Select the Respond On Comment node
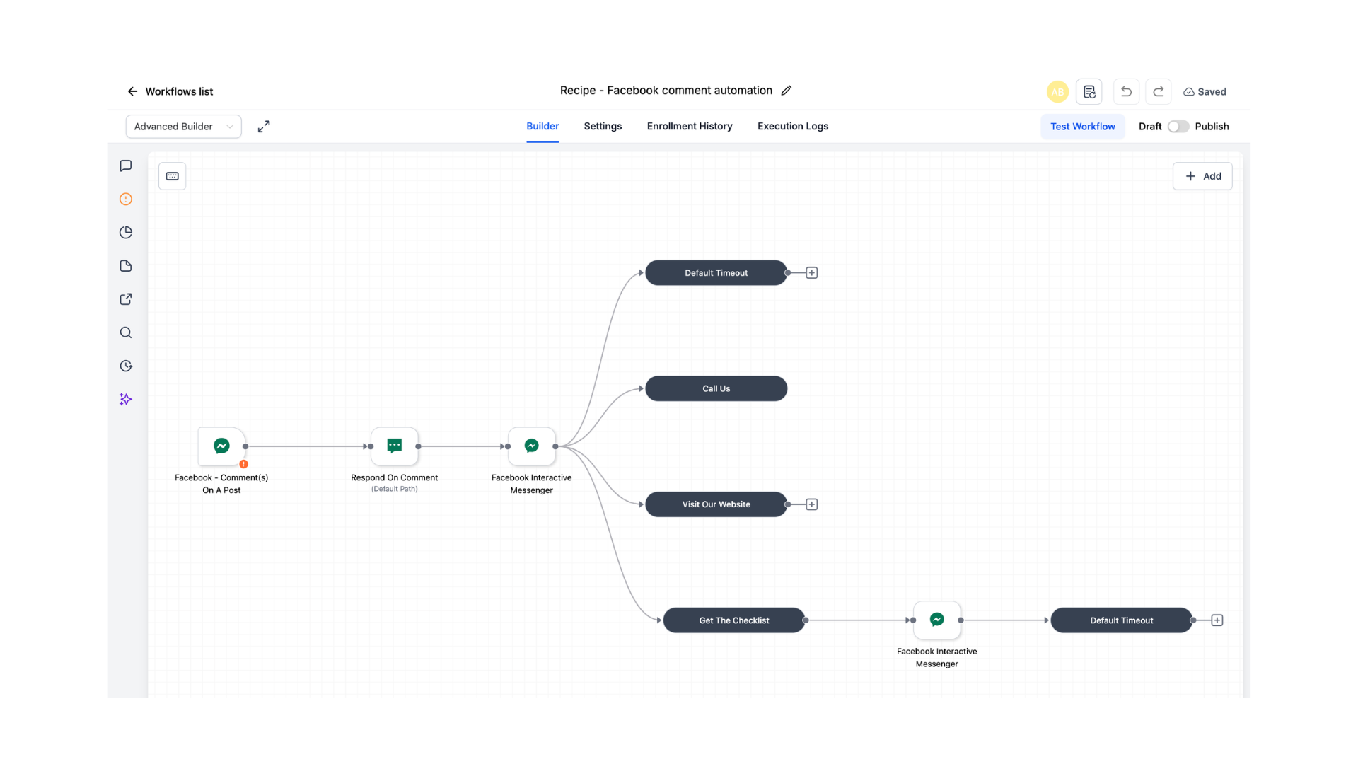1358x764 pixels. point(394,446)
